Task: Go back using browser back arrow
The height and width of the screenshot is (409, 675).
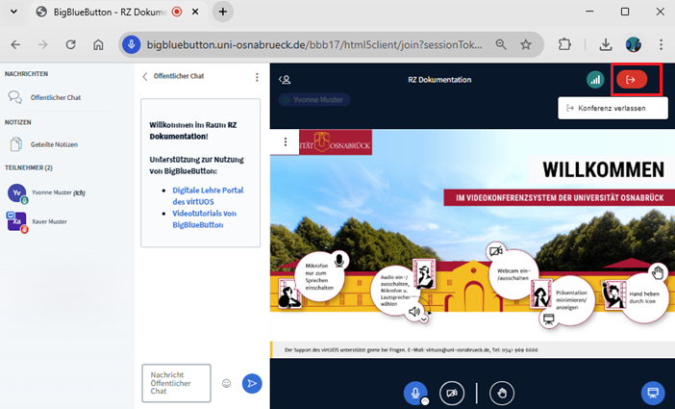Action: pos(15,44)
